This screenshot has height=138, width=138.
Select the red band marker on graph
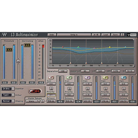63,47
